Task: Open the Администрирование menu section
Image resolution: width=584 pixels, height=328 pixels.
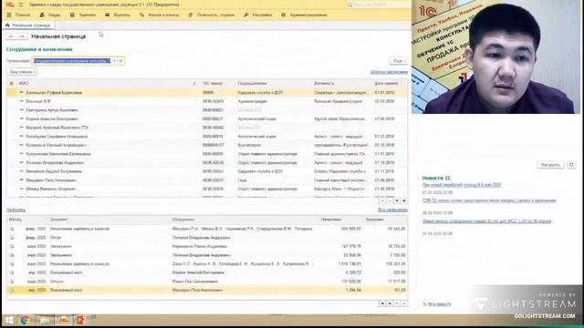Action: point(304,15)
